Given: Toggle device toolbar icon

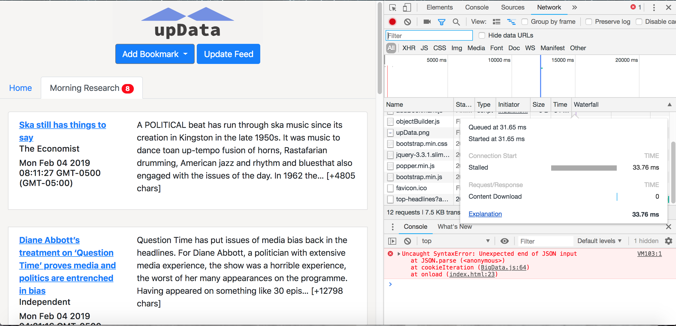Looking at the screenshot, I should pyautogui.click(x=407, y=7).
